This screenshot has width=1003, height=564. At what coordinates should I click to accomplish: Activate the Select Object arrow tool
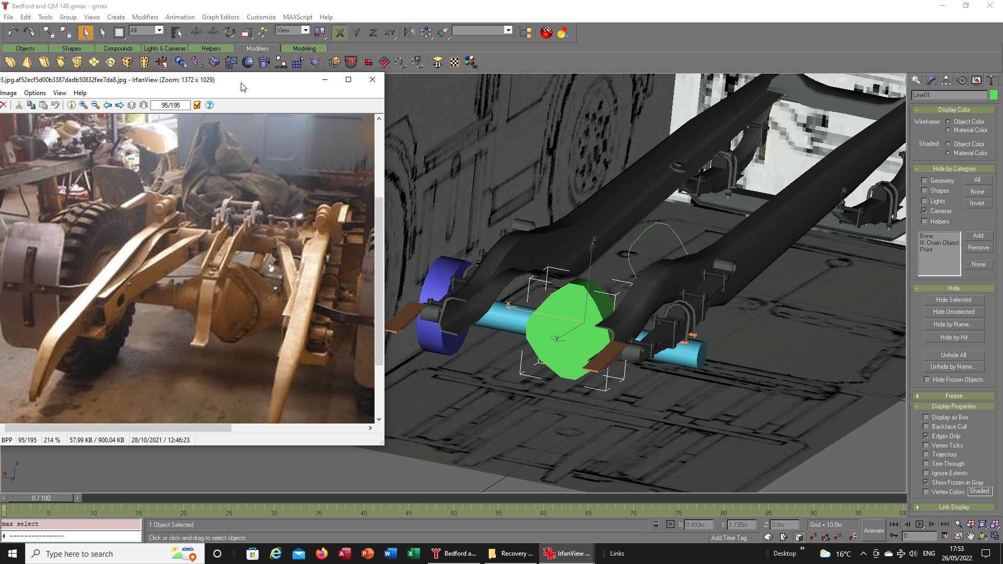coord(85,32)
